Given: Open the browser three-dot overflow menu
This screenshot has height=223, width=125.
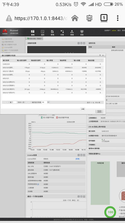Looking at the screenshot, I should 117,18.
